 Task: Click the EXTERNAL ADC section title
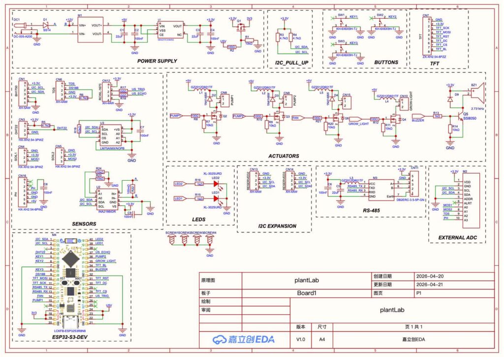(x=457, y=238)
